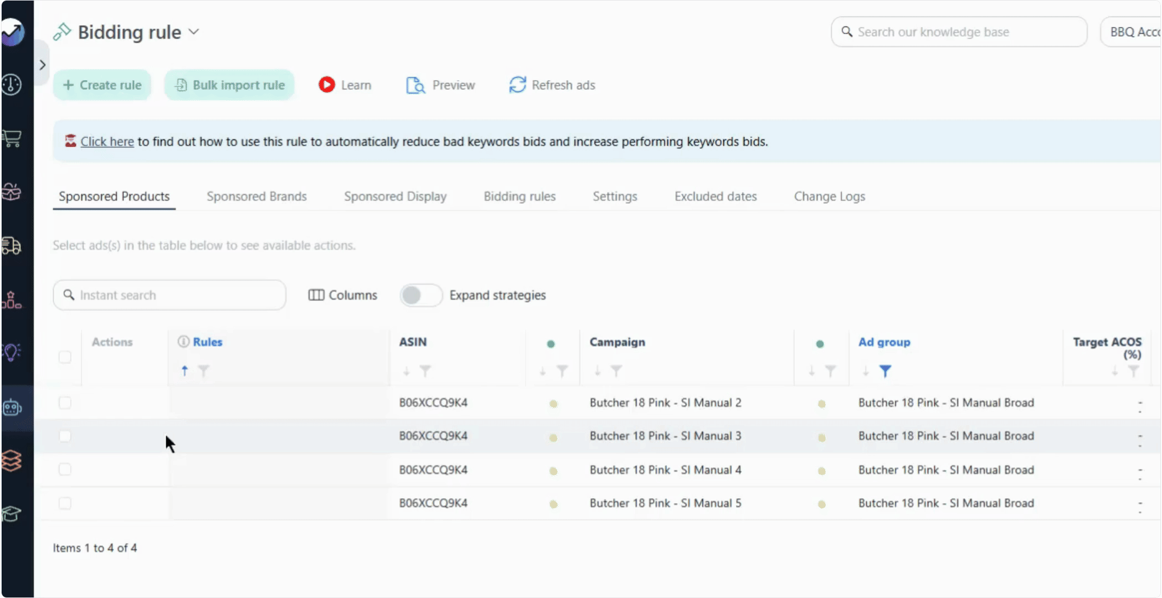Screen dimensions: 1162x598
Task: Click the Bulk import rule button
Action: (229, 85)
